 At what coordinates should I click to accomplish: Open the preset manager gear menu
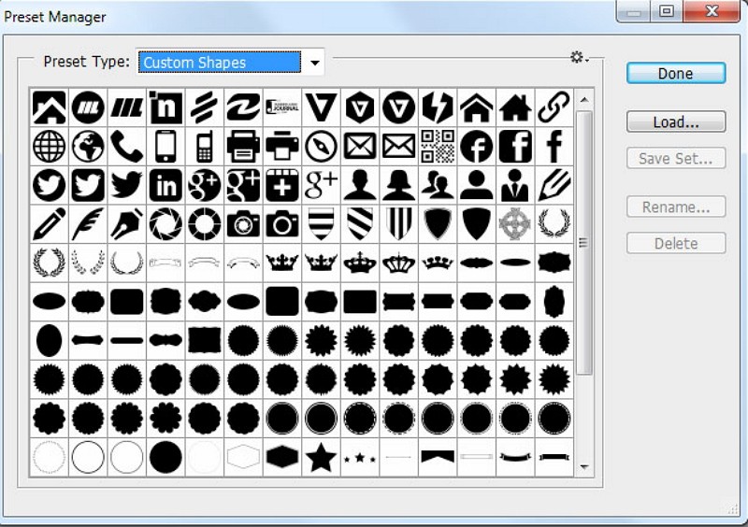pyautogui.click(x=579, y=58)
